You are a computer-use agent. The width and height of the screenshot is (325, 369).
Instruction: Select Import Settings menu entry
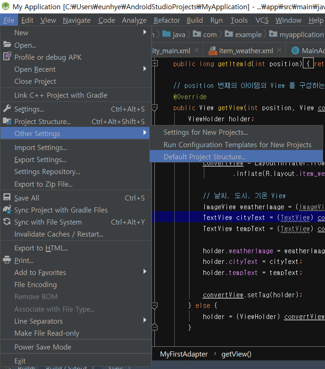pos(75,148)
